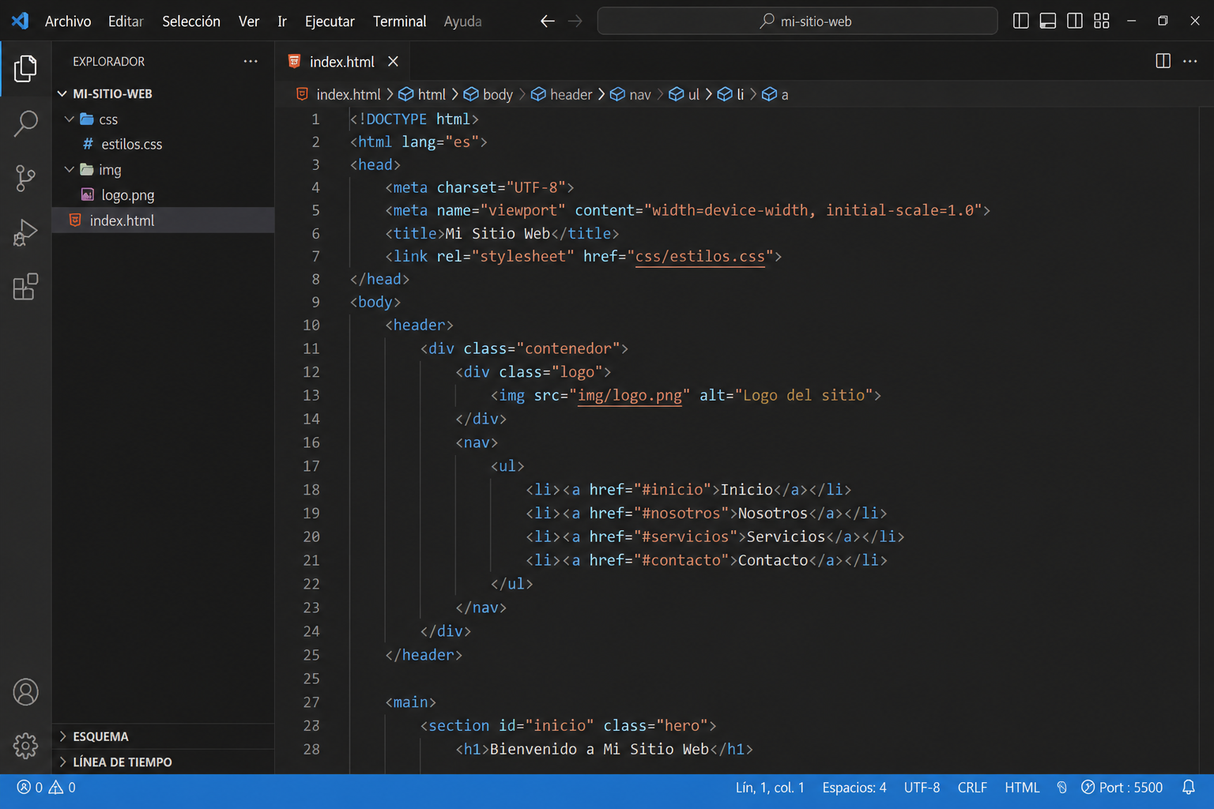Screen dimensions: 1214x809
Task: Open notifications bell in status bar
Action: coord(1188,788)
